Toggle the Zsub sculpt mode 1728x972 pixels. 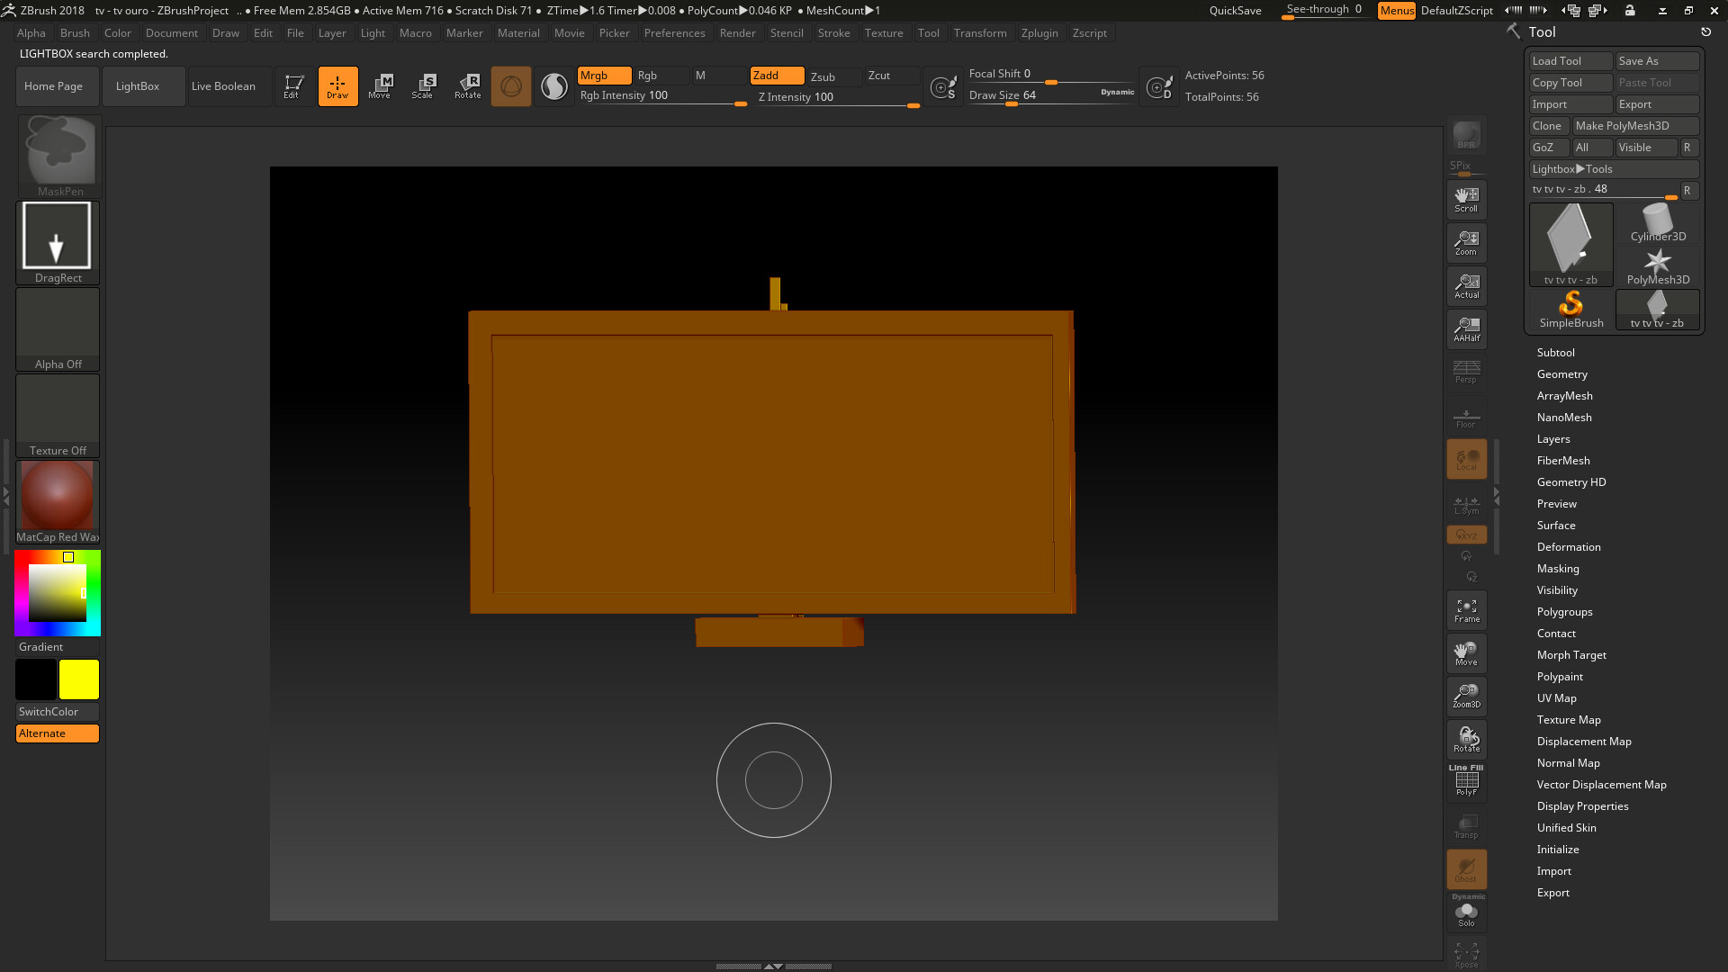(823, 76)
